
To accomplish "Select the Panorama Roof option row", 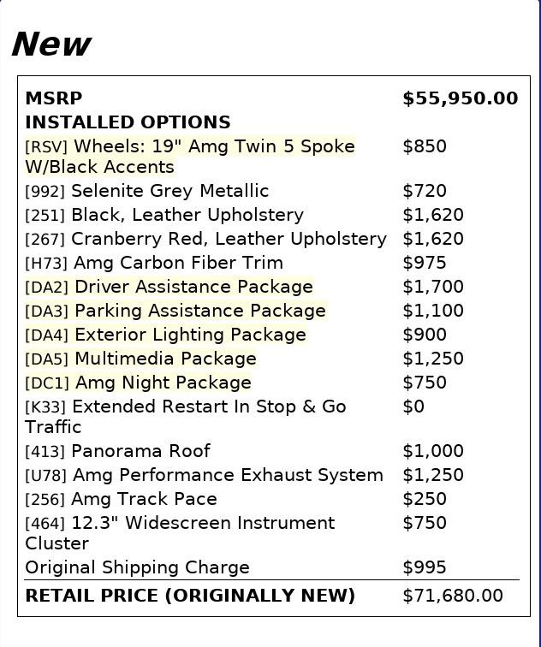I will click(x=272, y=451).
